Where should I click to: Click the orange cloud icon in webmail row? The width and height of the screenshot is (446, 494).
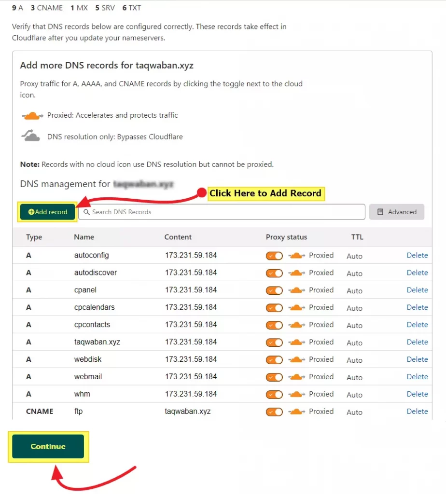coord(296,377)
